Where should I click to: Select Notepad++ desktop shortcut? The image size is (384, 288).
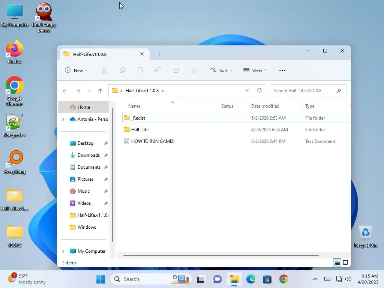pos(15,125)
